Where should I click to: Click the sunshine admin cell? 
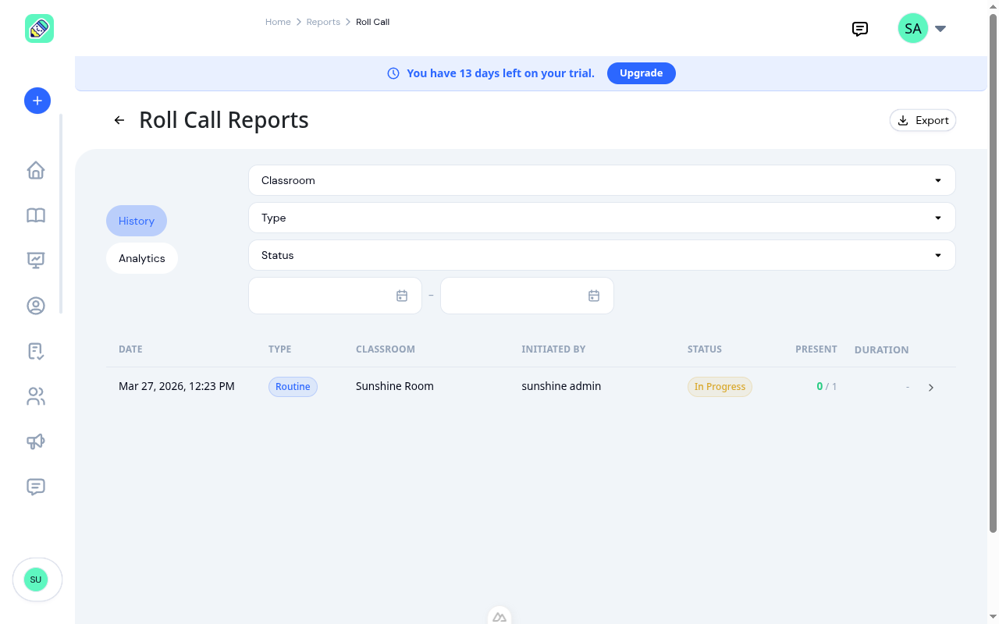pyautogui.click(x=561, y=386)
